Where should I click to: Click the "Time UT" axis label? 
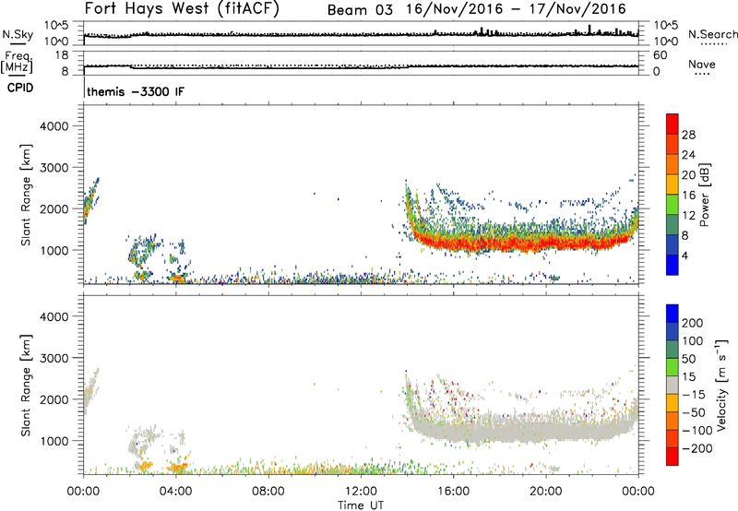361,505
